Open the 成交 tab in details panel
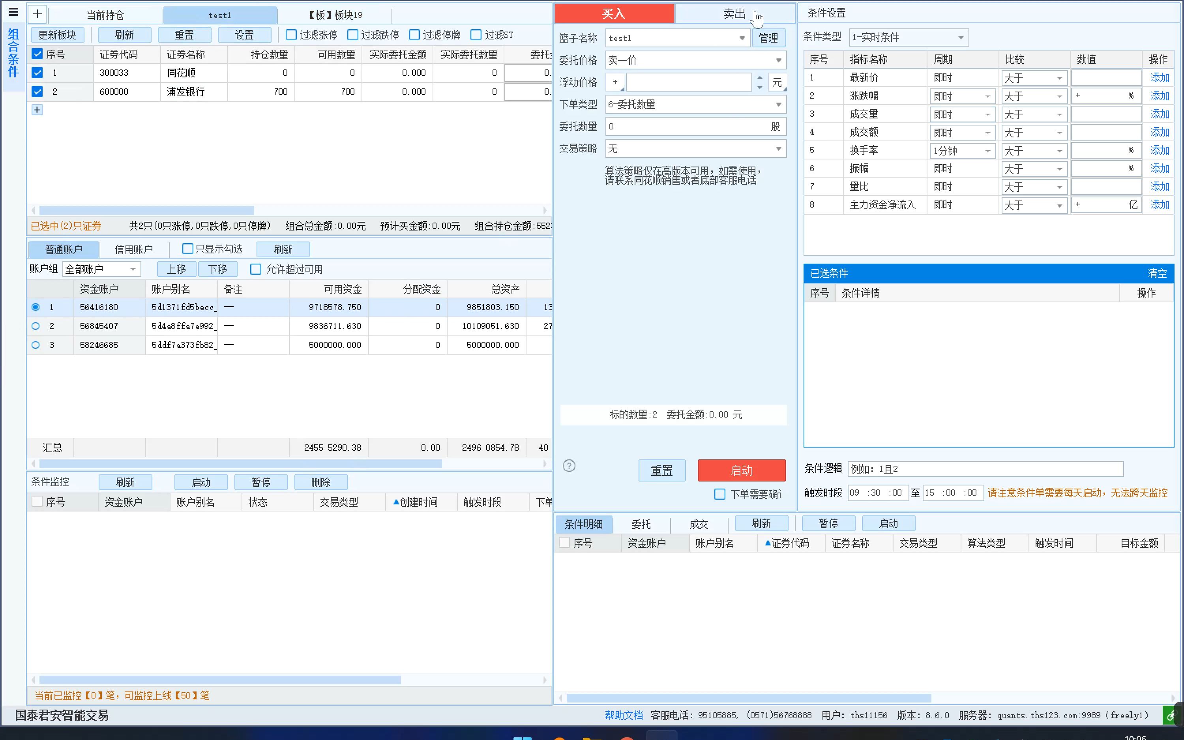Viewport: 1184px width, 740px height. 699,524
